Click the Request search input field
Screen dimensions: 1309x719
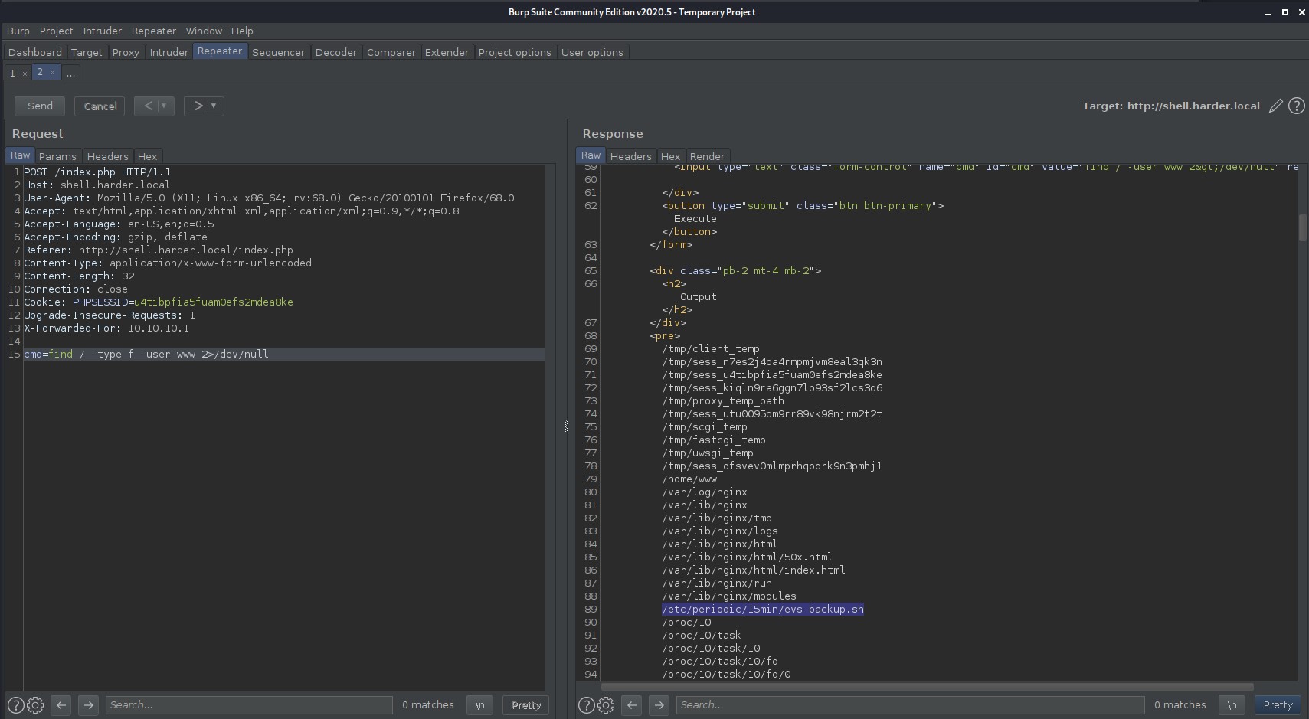(249, 705)
